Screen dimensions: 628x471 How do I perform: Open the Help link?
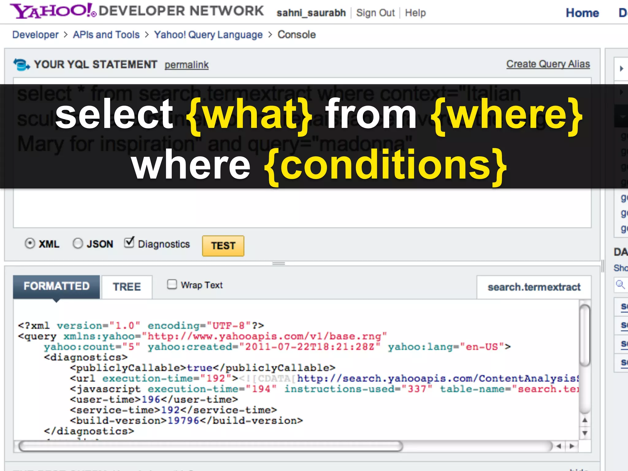[415, 13]
